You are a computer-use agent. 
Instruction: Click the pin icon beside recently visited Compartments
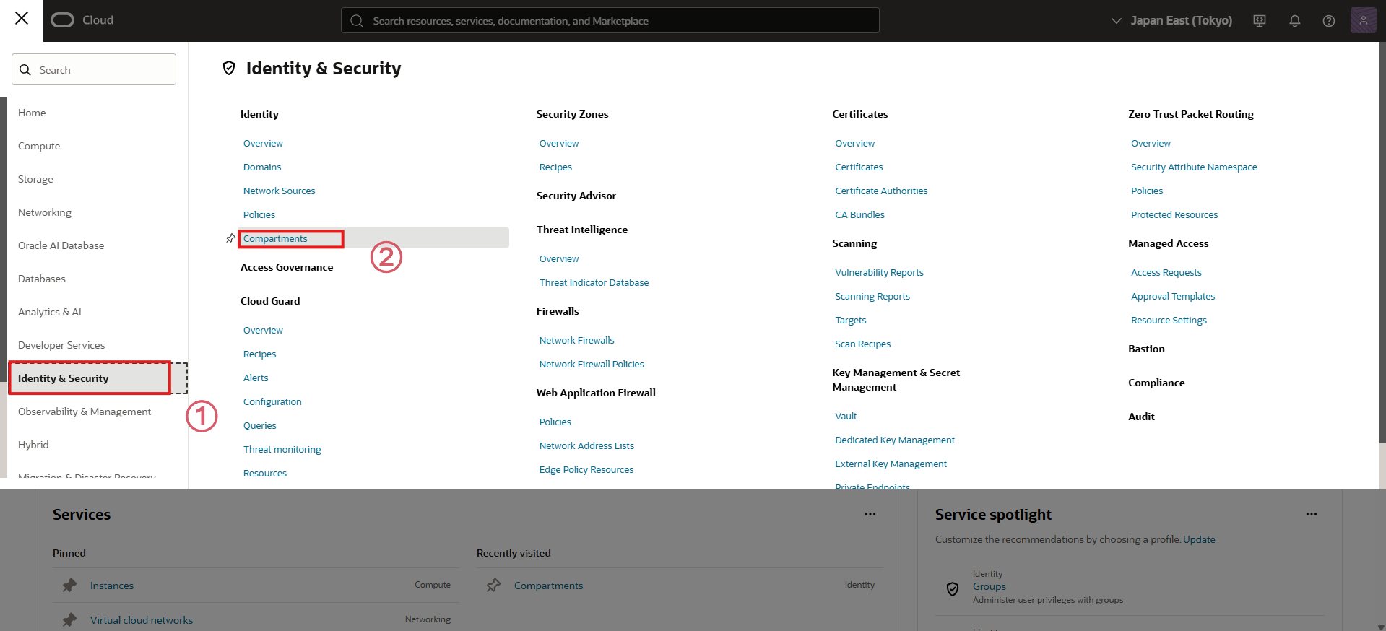[493, 586]
